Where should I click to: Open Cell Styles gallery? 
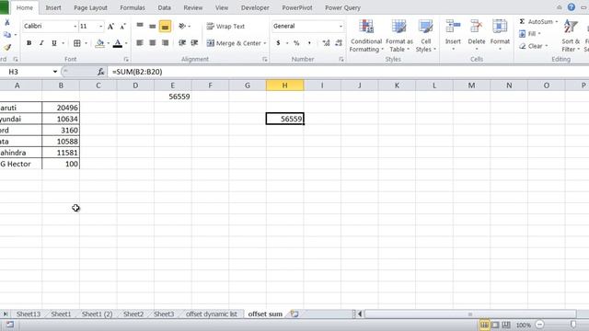[x=425, y=36]
